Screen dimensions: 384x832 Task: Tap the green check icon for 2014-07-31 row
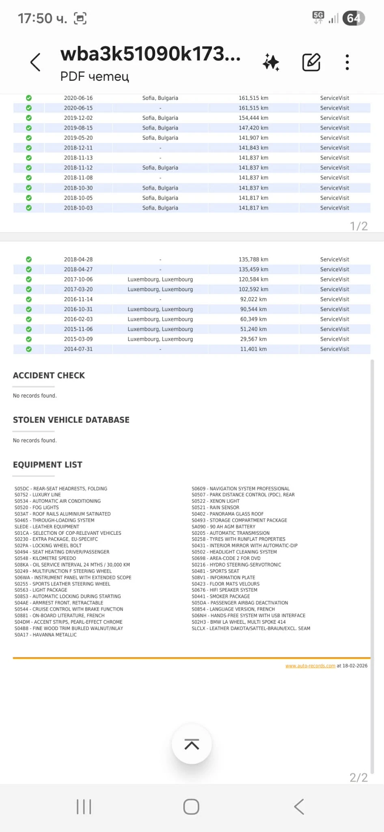click(29, 349)
